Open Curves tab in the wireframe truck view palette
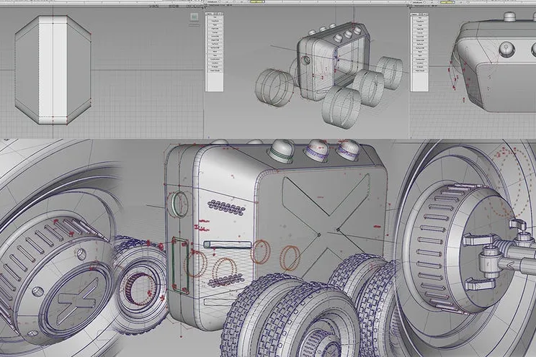Viewport: 536px width, 357px height. (215, 32)
